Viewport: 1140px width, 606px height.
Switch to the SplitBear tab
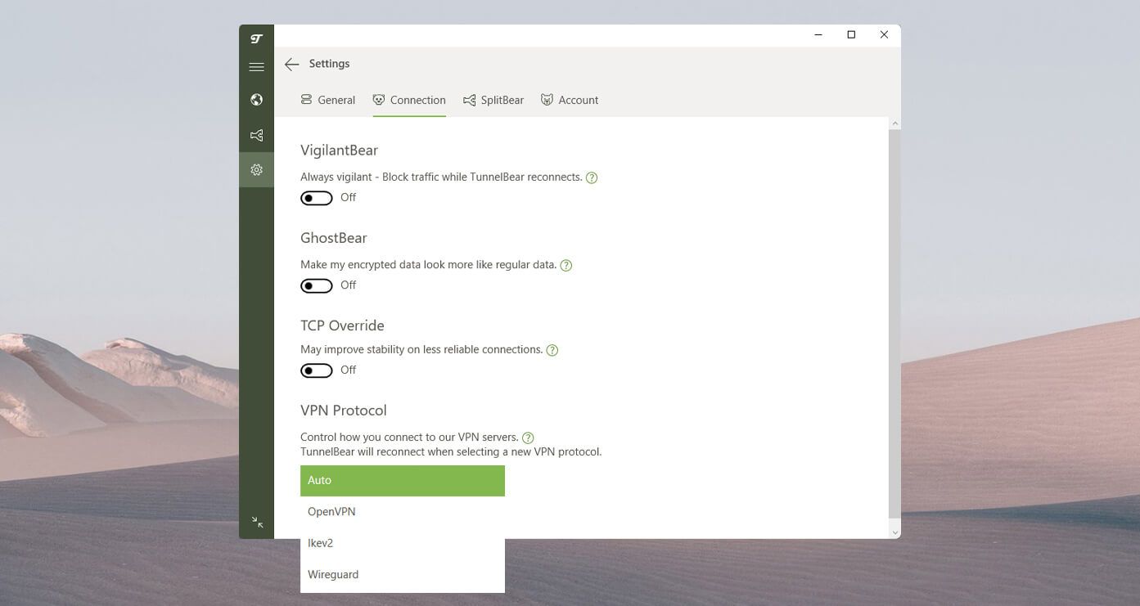[x=493, y=100]
